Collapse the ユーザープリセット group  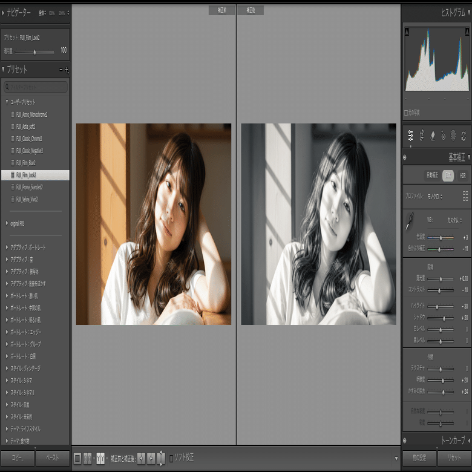pyautogui.click(x=7, y=102)
